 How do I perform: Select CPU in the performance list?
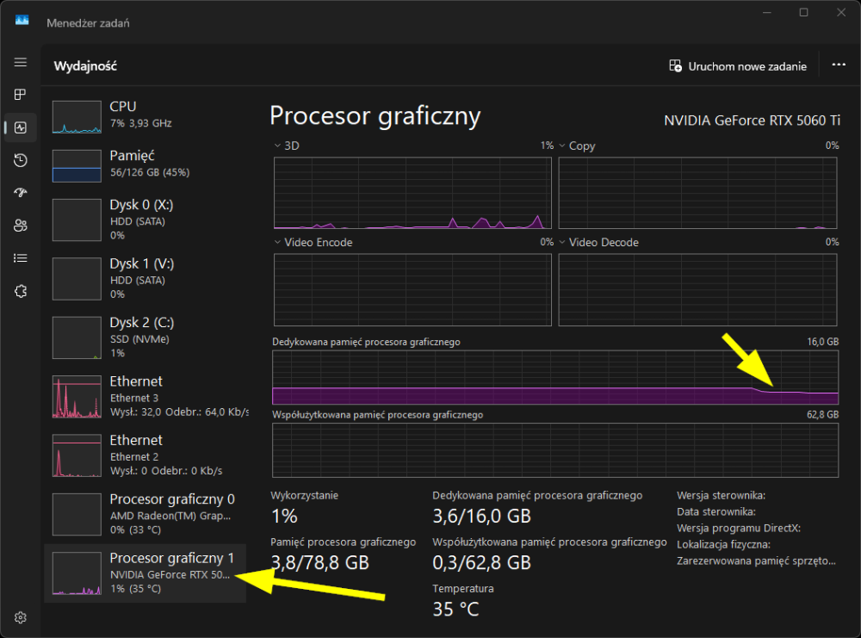click(145, 116)
